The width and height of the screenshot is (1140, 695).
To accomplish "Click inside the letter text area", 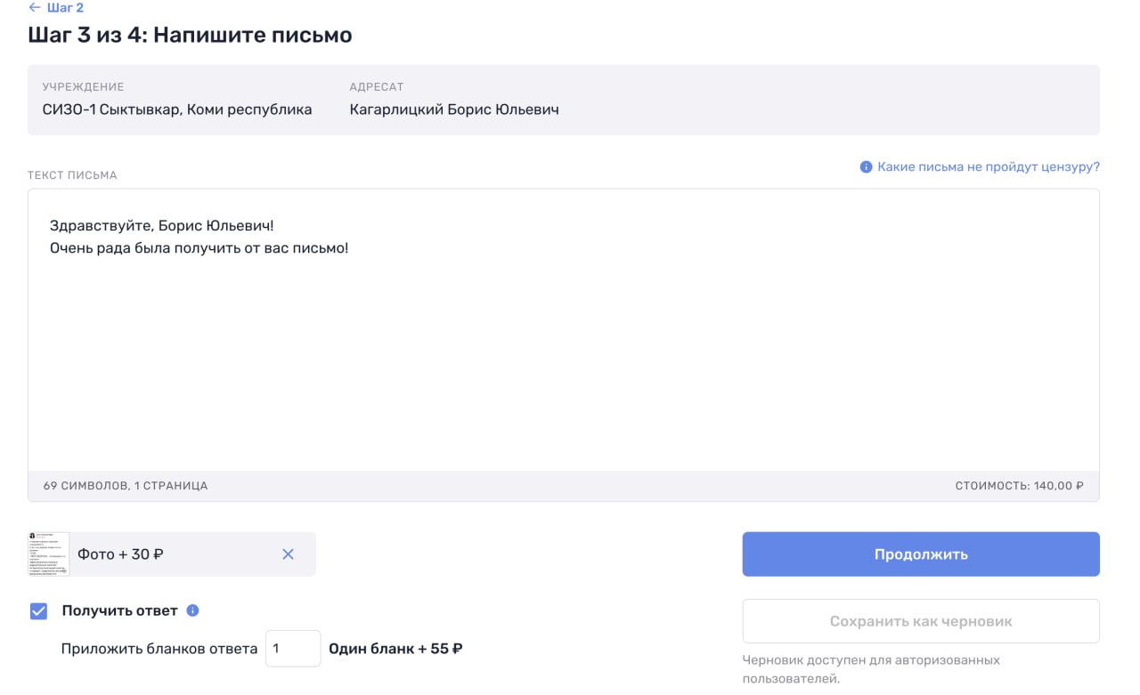I will (x=563, y=330).
